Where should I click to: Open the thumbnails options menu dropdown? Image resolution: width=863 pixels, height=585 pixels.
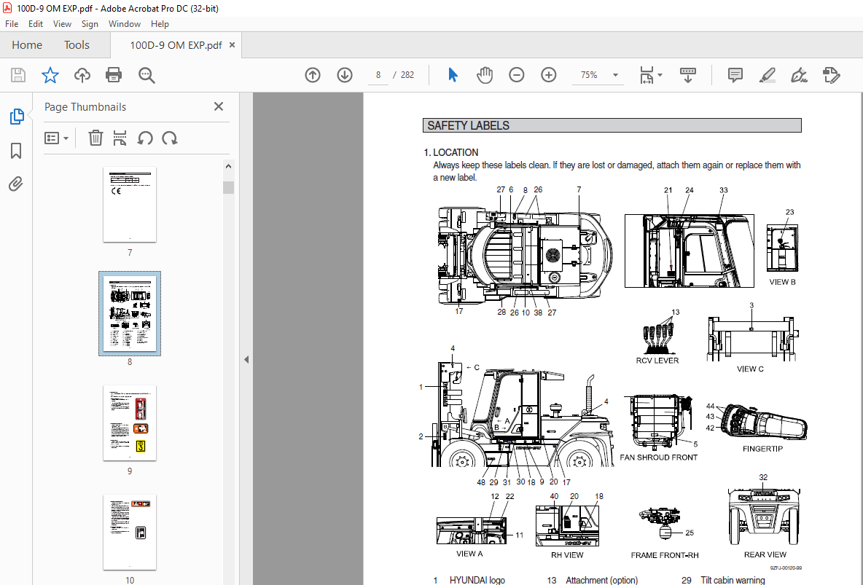(56, 138)
